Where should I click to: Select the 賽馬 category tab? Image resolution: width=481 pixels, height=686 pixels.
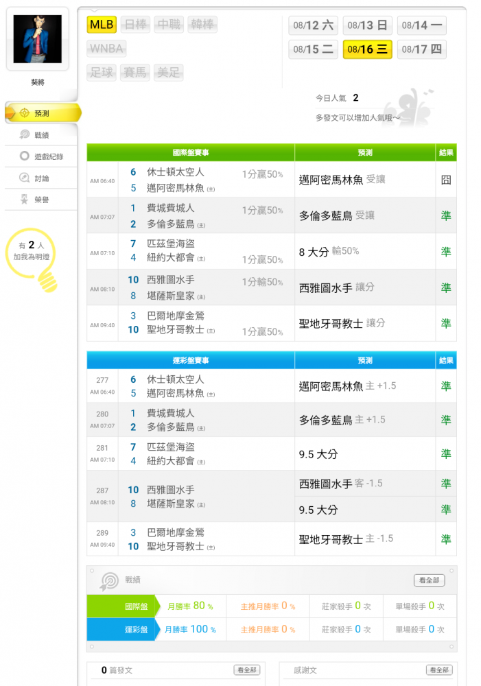(x=134, y=72)
